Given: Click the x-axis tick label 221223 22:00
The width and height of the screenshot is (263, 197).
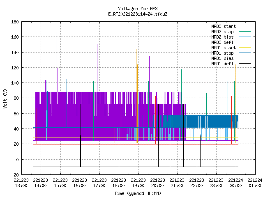Looking at the screenshot, I should coord(196,183).
